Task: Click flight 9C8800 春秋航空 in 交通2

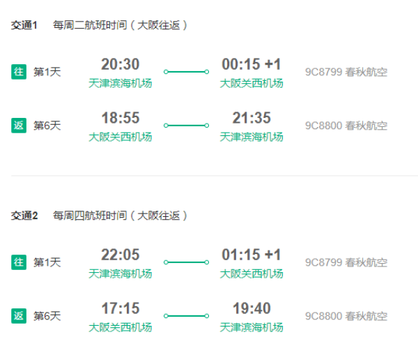Action: (346, 316)
